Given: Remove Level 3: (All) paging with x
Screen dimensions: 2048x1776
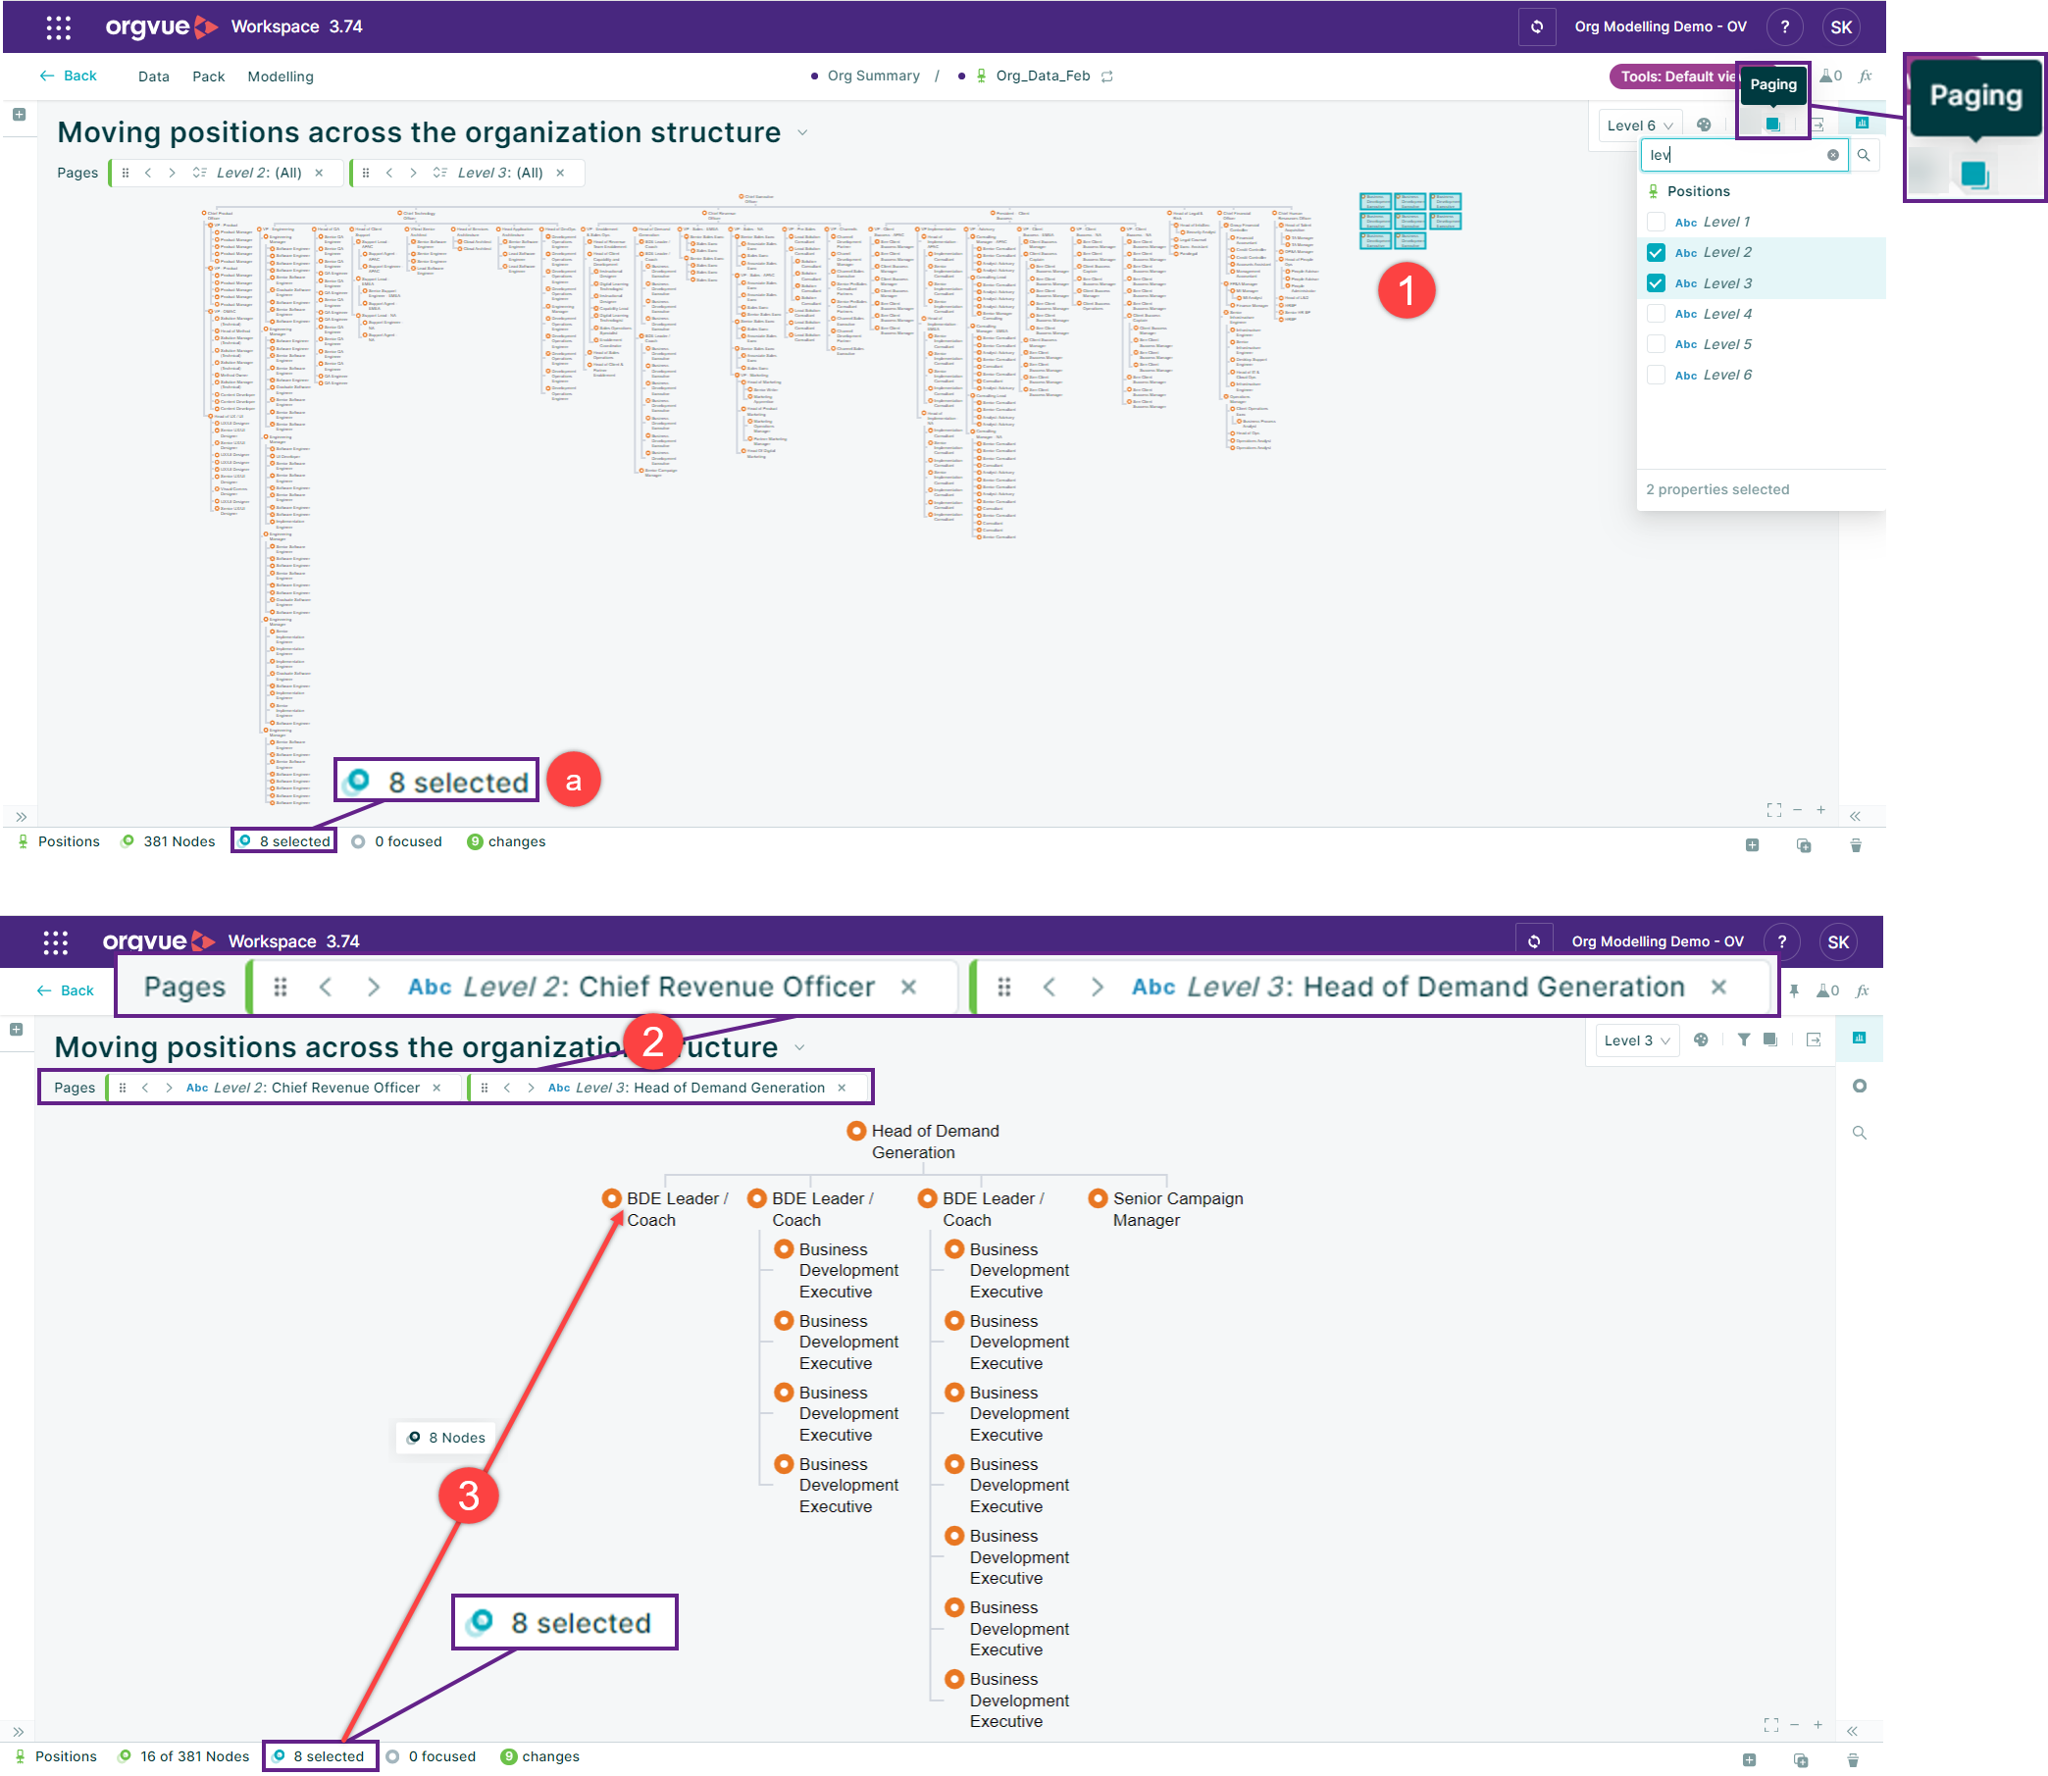Looking at the screenshot, I should pos(560,173).
